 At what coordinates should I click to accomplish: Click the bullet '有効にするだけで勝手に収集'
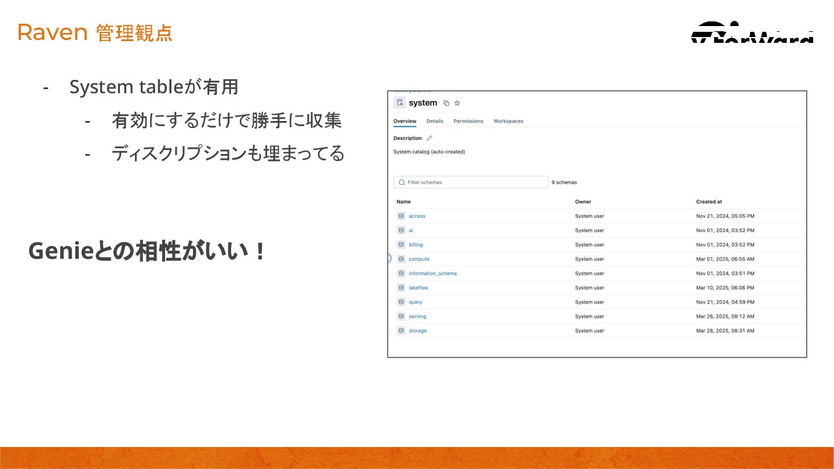click(227, 120)
